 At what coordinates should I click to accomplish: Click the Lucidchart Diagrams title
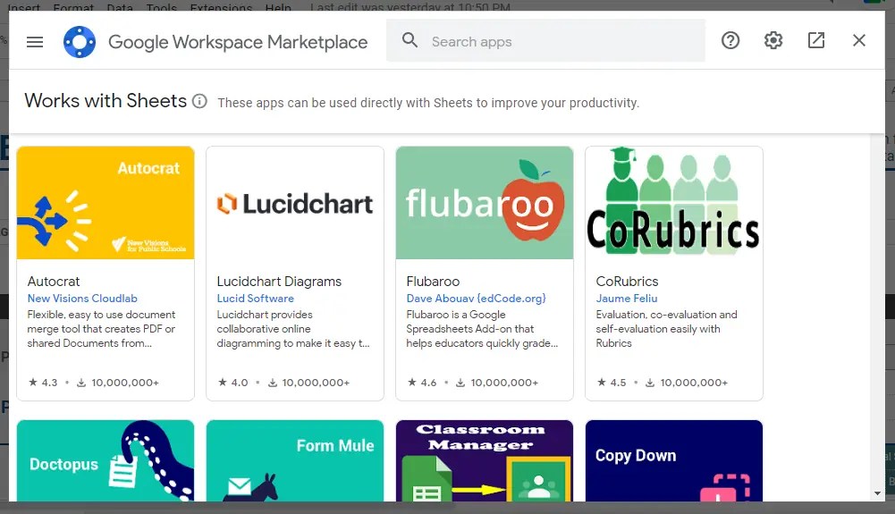279,282
